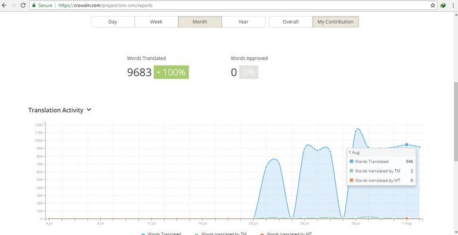Click the 1200 y-axis label
Screen dimensions: 458x235
(x=39, y=125)
